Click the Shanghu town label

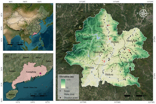point(98,52)
